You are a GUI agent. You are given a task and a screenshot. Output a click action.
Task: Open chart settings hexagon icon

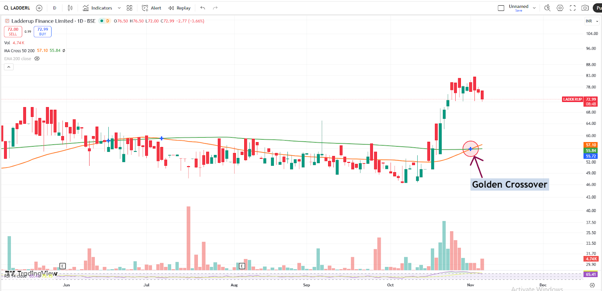(560, 8)
